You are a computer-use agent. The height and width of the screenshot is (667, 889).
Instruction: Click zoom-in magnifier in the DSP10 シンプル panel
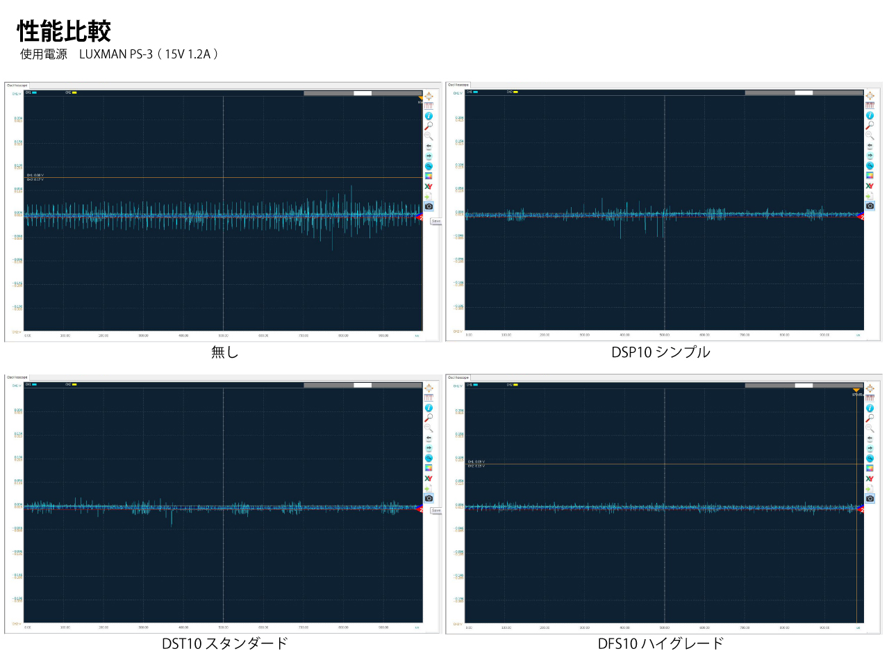pyautogui.click(x=870, y=126)
